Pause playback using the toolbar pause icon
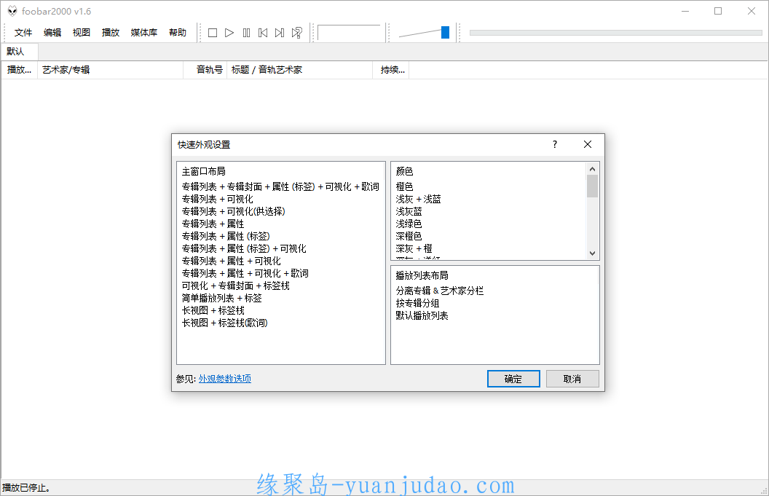 (x=246, y=33)
